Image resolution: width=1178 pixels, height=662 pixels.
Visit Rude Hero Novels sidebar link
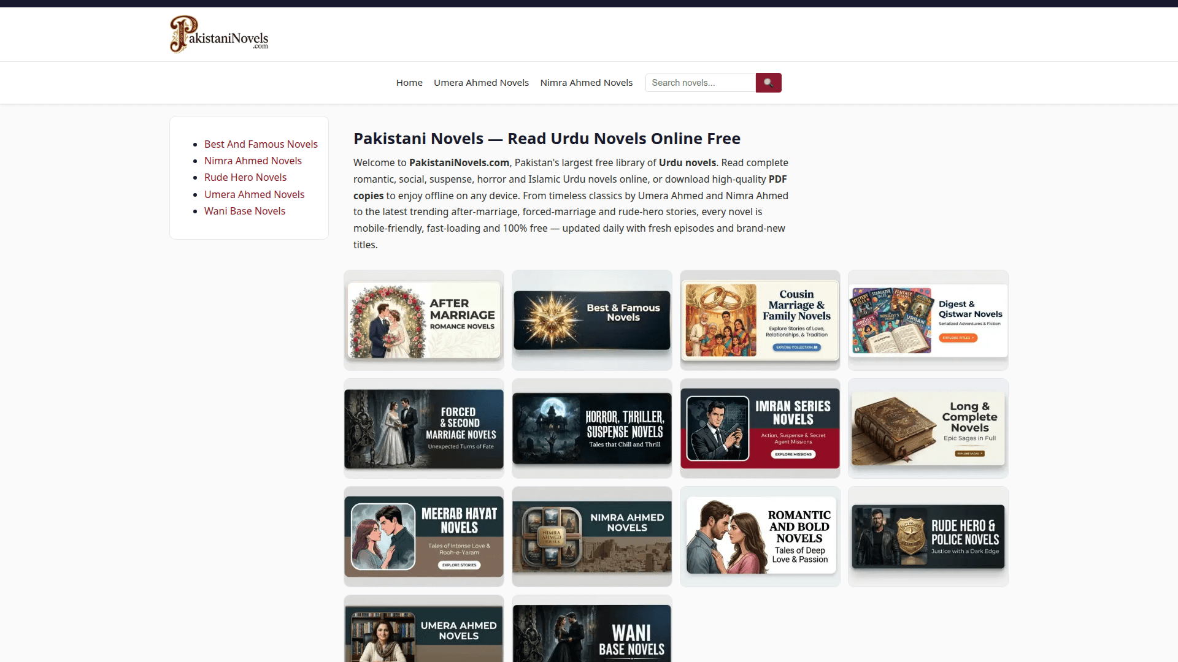coord(245,177)
